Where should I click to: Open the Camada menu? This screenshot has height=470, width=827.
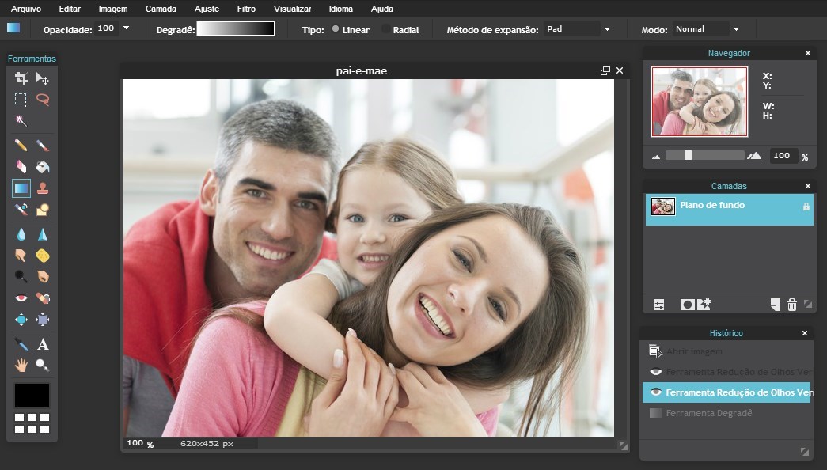161,9
